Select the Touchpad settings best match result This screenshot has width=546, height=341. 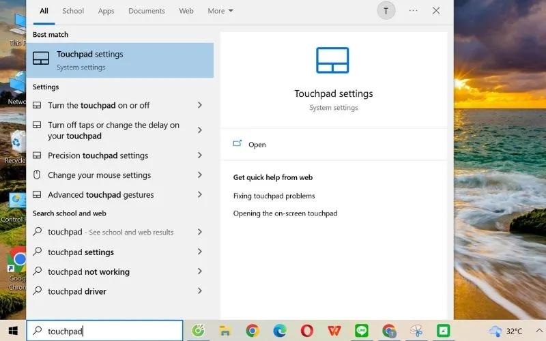pos(119,60)
